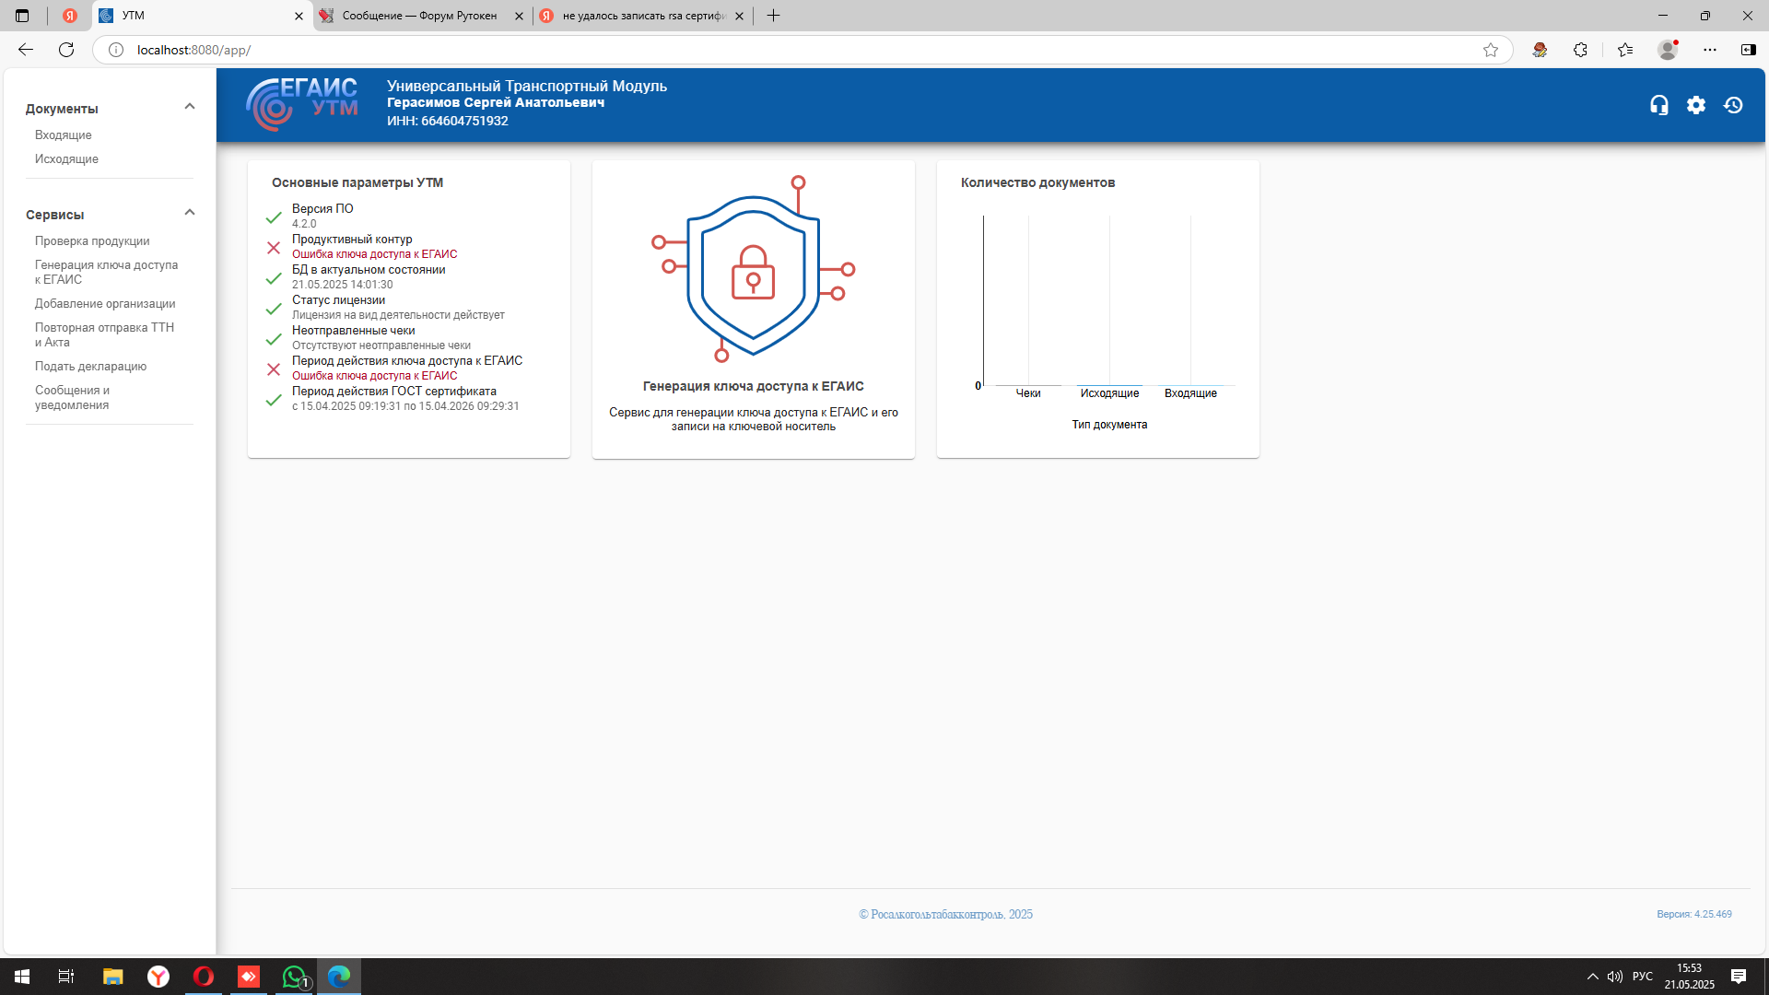The image size is (1769, 995).
Task: Click the browser back arrow
Action: pos(26,50)
